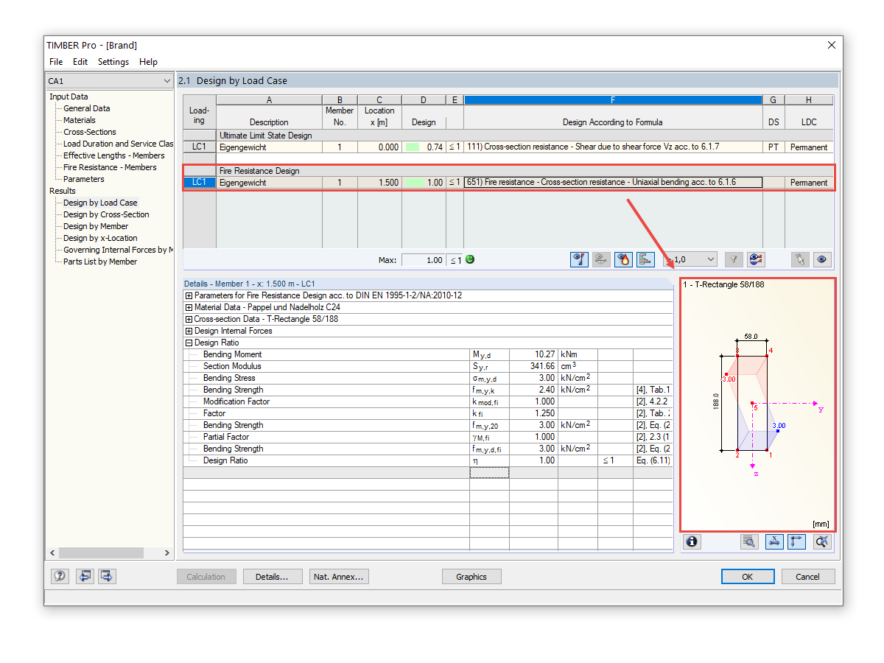Click Section Modulus value 341.66
This screenshot has height=663, width=884.
[x=533, y=366]
